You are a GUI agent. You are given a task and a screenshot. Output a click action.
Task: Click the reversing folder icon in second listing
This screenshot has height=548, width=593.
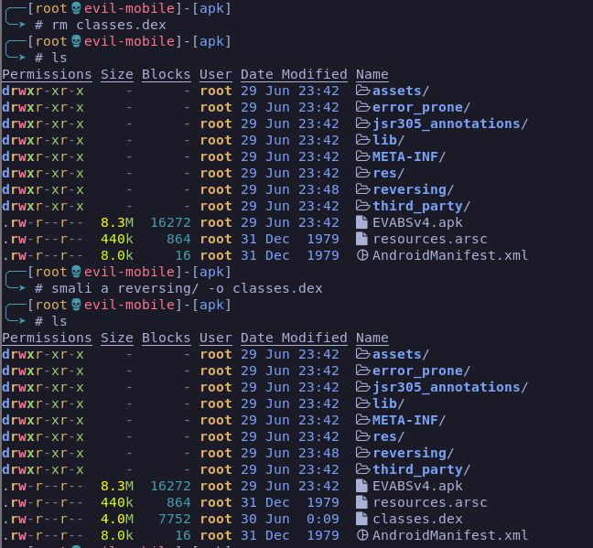tap(361, 453)
